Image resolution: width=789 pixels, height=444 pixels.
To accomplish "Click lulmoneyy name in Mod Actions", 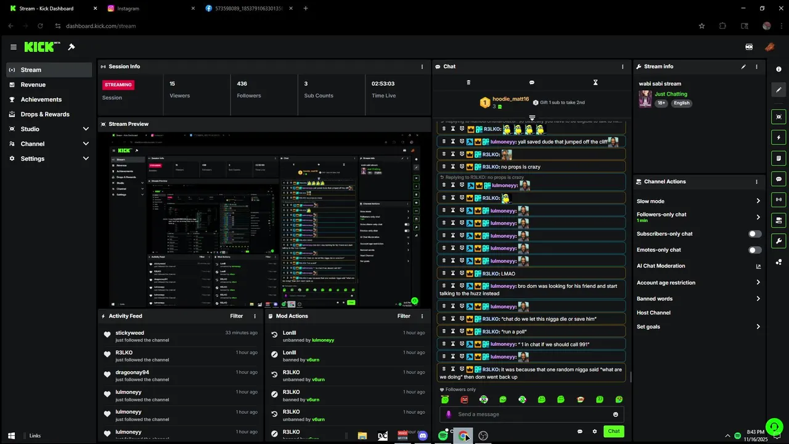I will click(x=323, y=340).
